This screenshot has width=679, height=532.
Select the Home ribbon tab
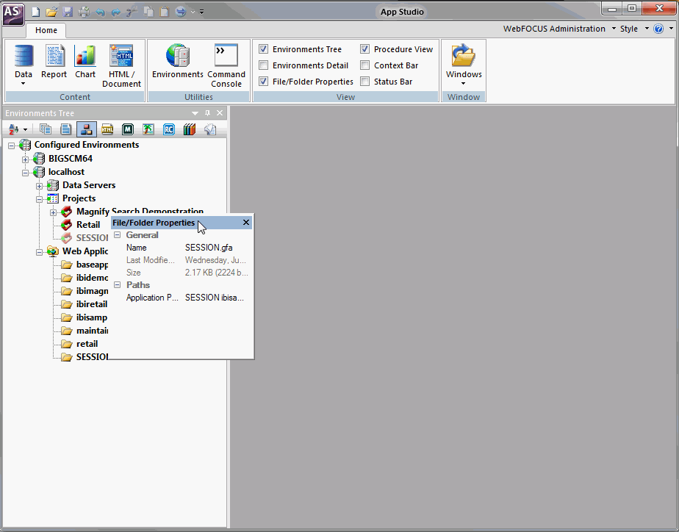point(46,30)
